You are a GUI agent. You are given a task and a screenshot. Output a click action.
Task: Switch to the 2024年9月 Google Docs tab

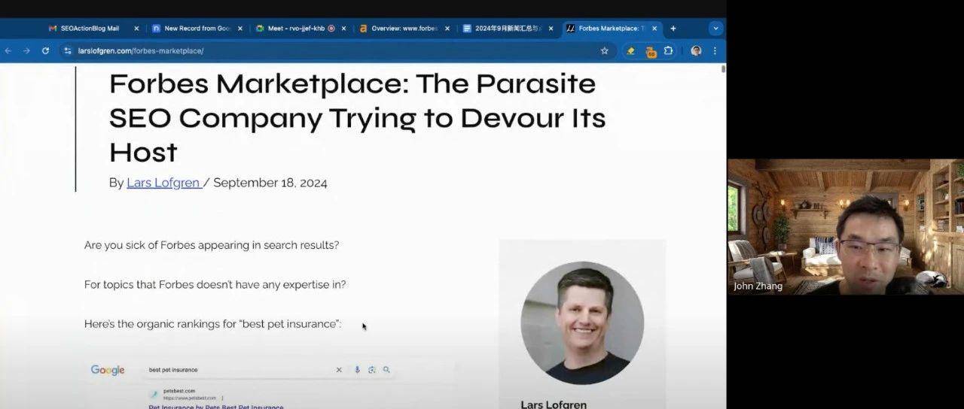508,28
